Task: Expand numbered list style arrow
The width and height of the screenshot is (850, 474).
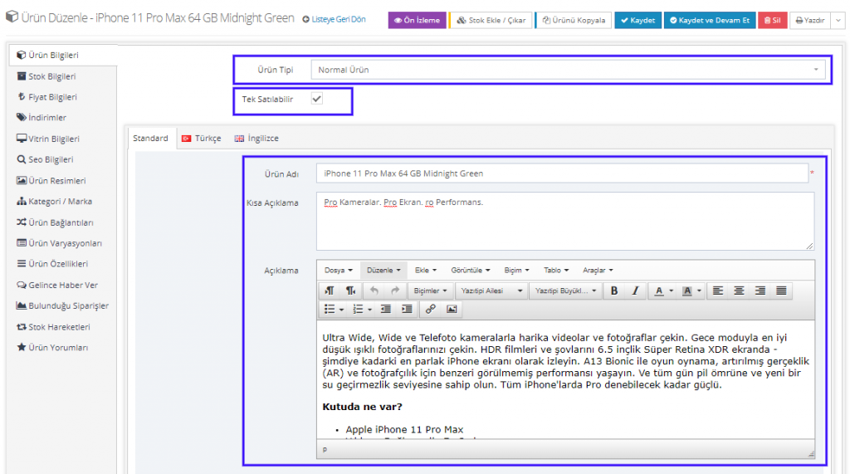Action: [x=369, y=310]
